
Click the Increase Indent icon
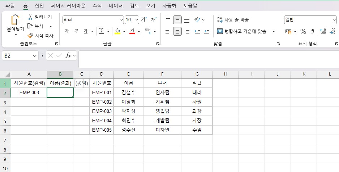click(206, 31)
